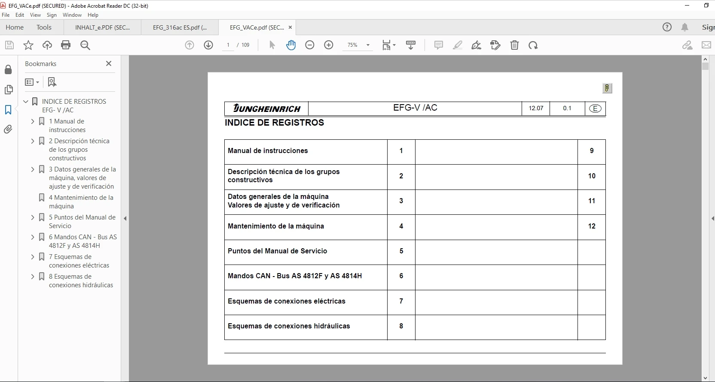
Task: Click the Zoom in plus icon
Action: (x=329, y=45)
